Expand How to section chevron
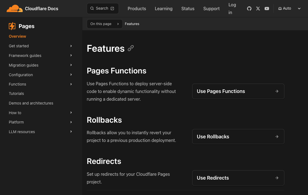Screen dimensions: 308x195 click(x=71, y=112)
